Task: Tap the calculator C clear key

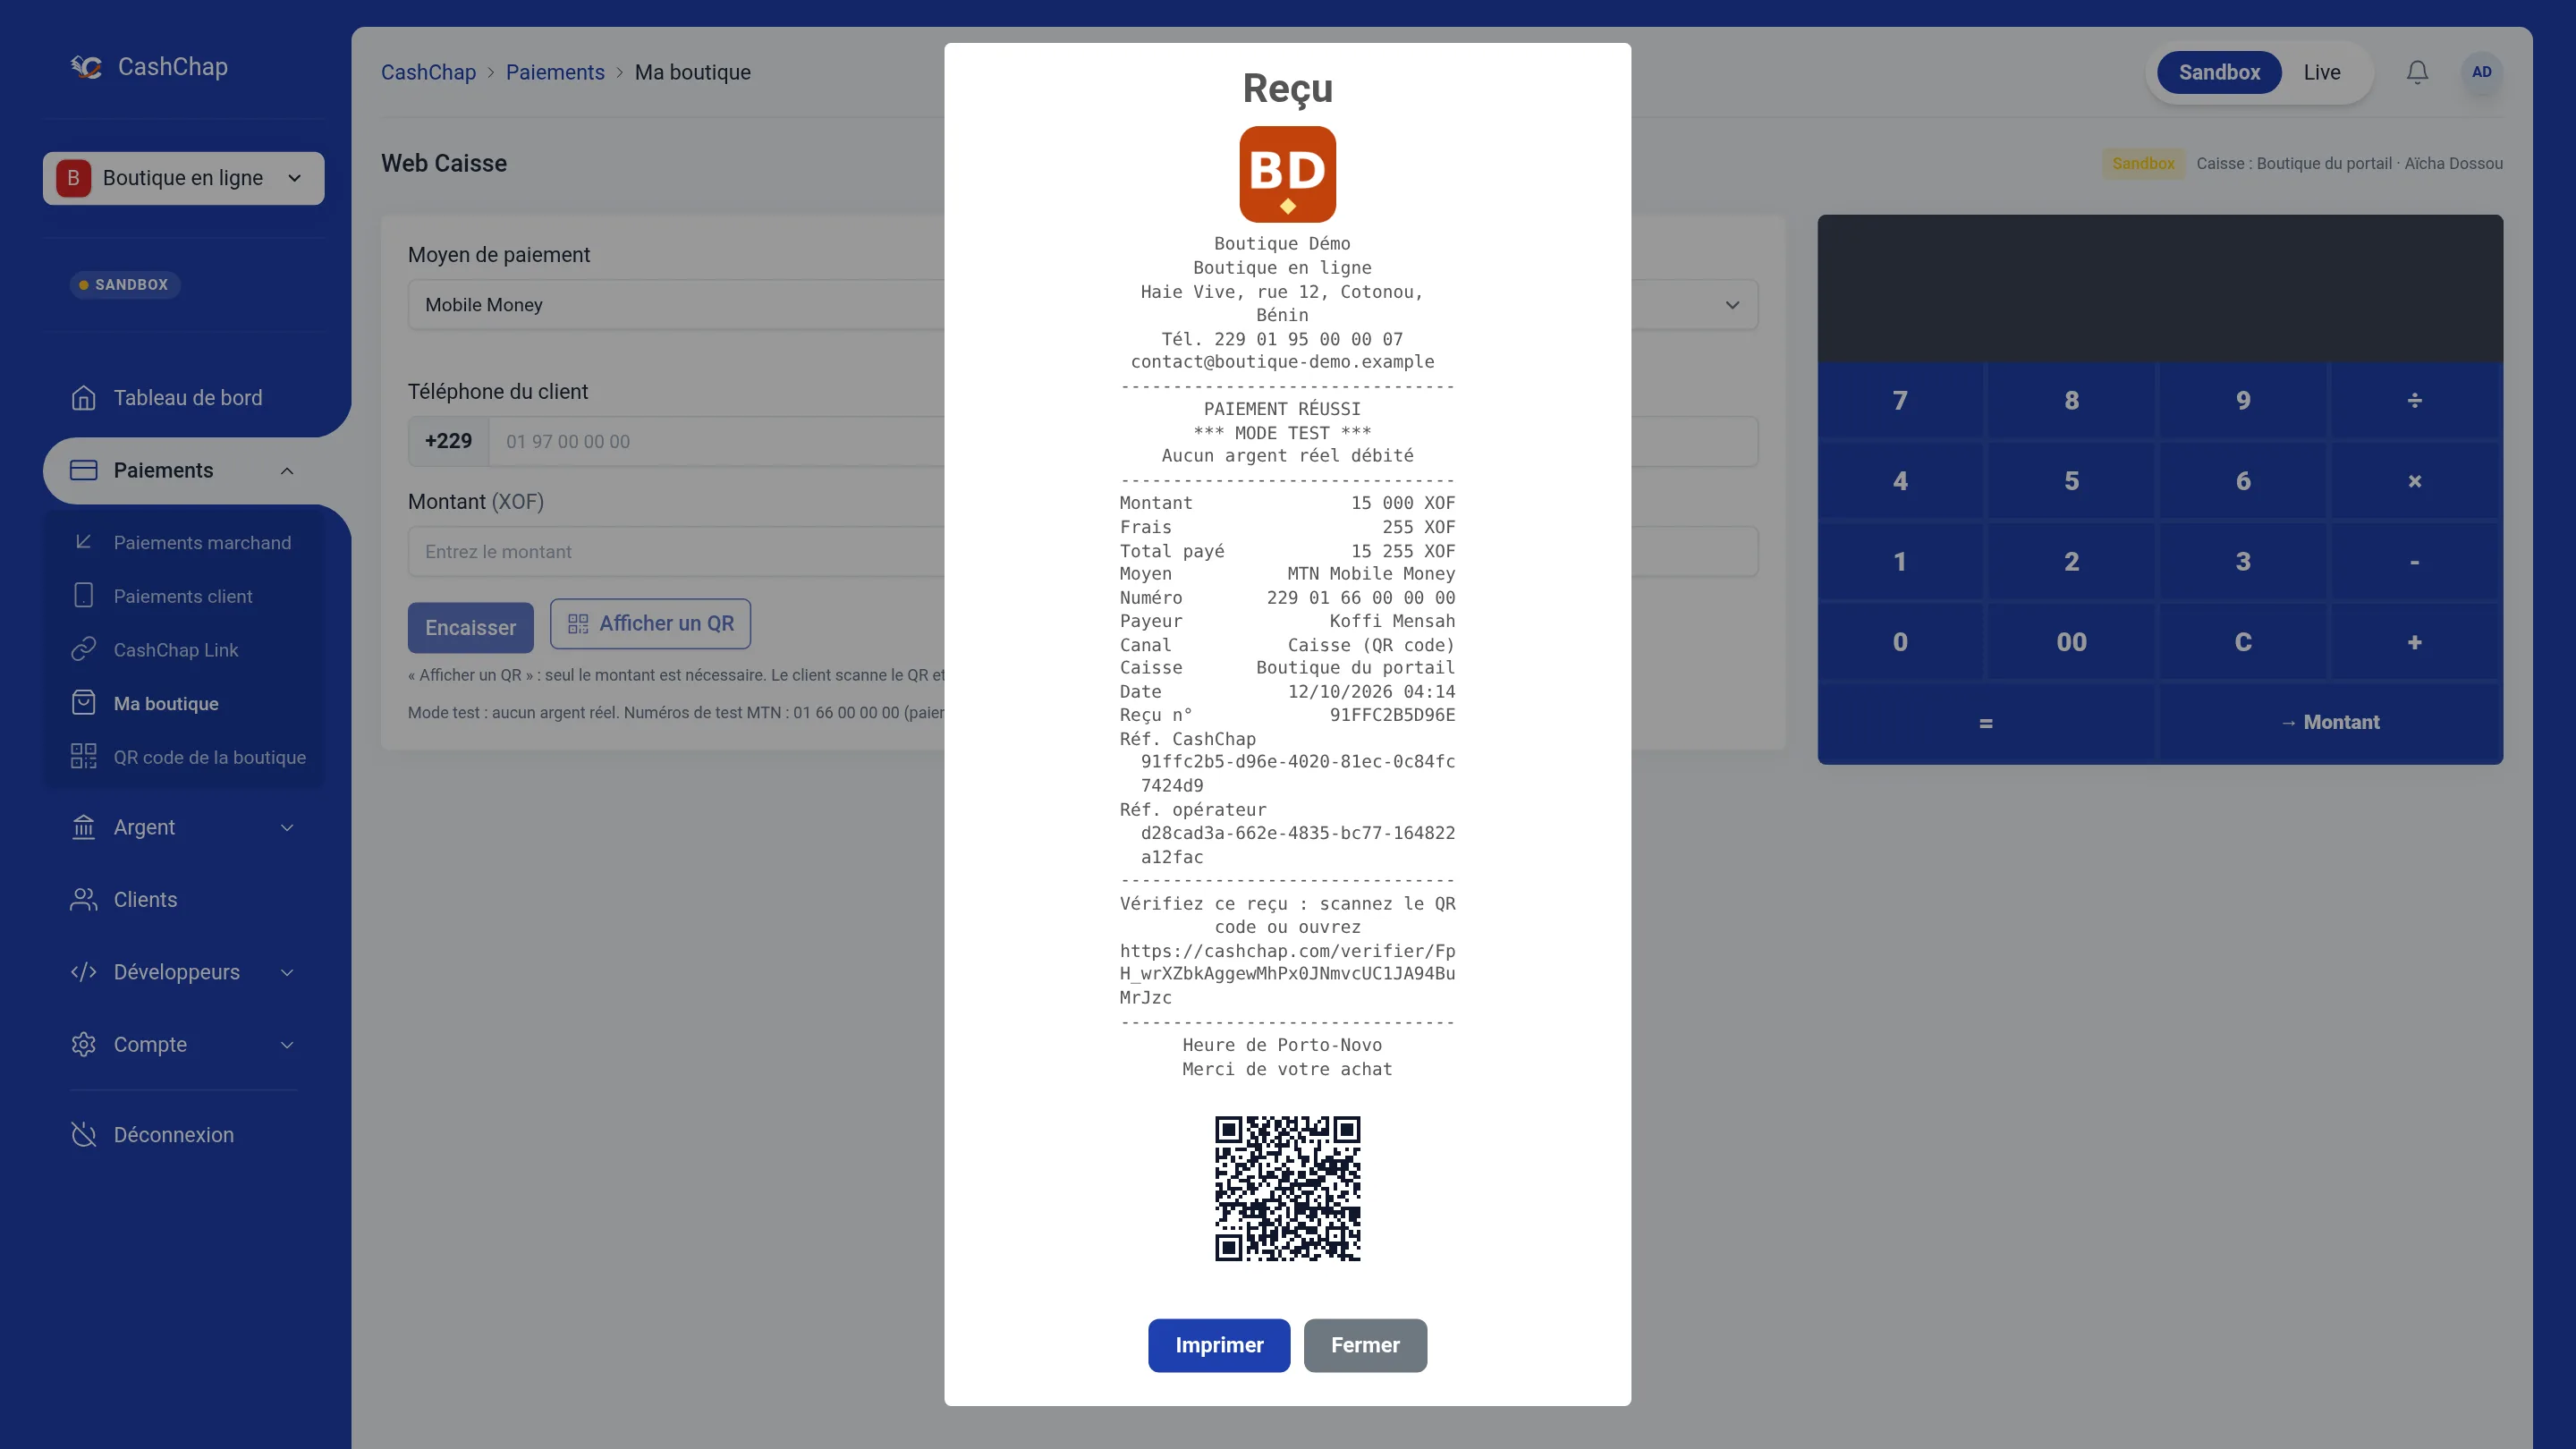Action: click(2243, 642)
